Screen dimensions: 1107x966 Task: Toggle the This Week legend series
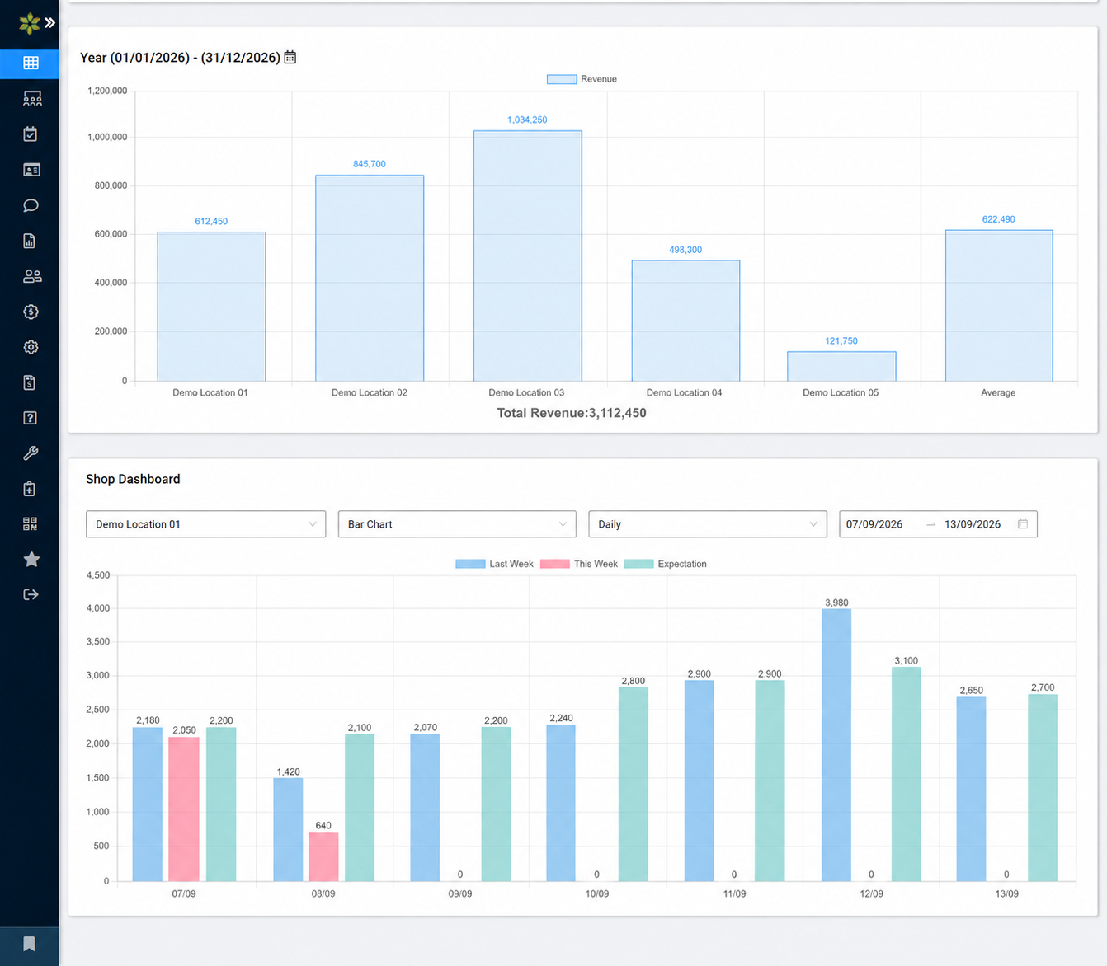tap(579, 564)
